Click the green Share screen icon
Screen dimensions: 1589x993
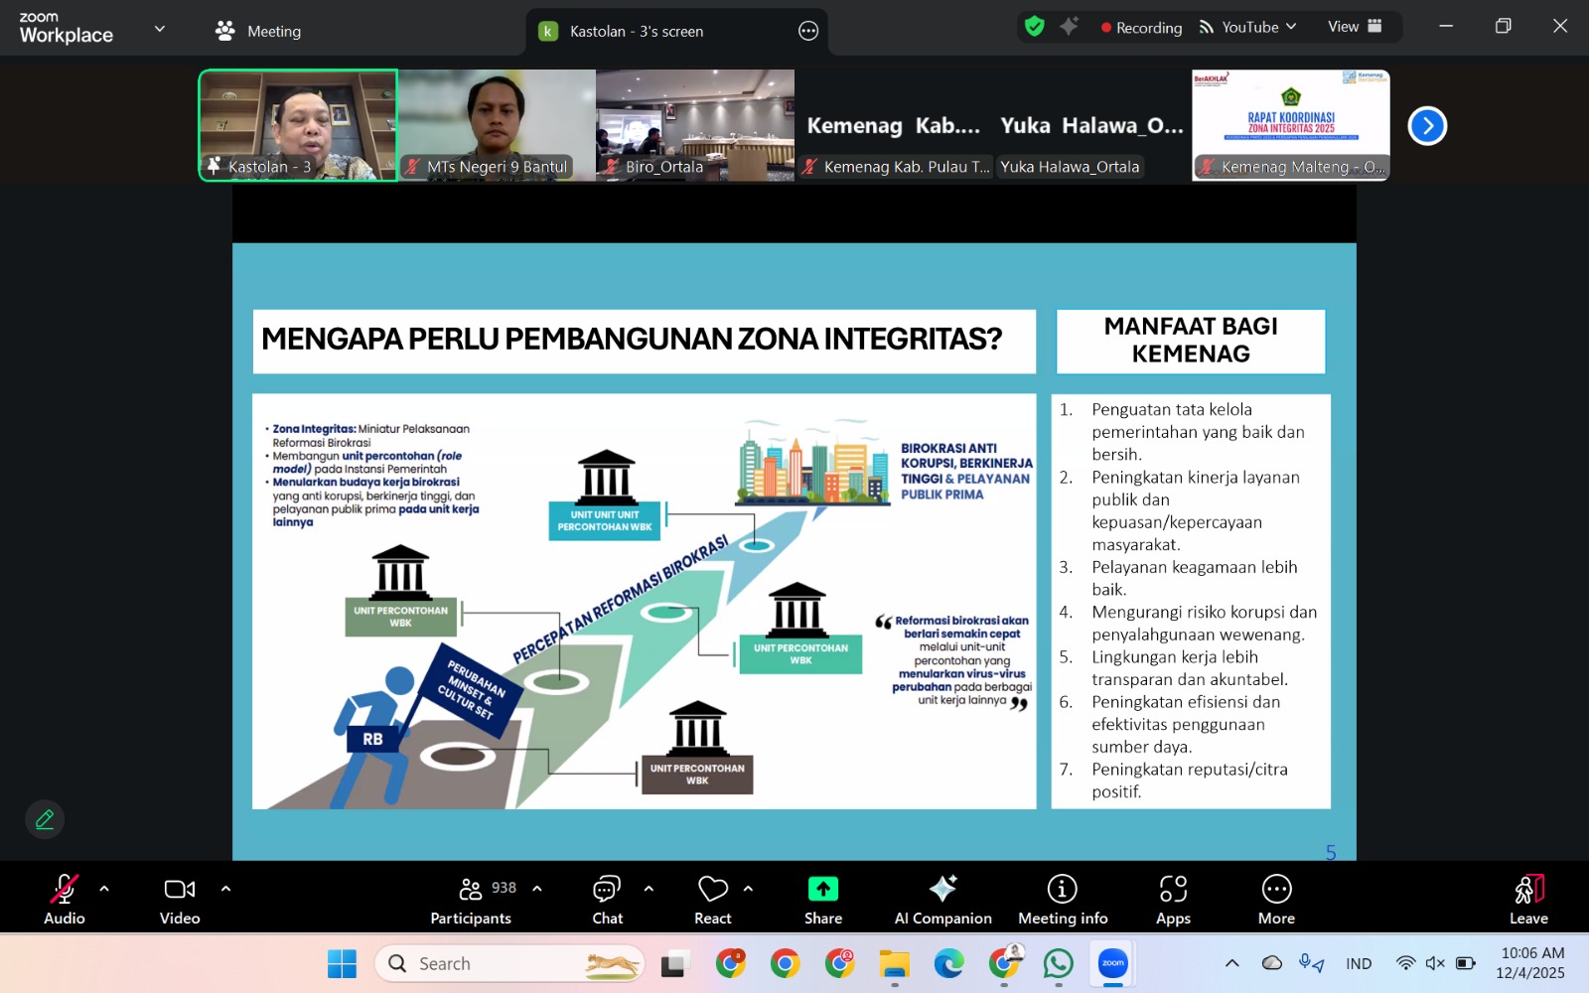[821, 889]
